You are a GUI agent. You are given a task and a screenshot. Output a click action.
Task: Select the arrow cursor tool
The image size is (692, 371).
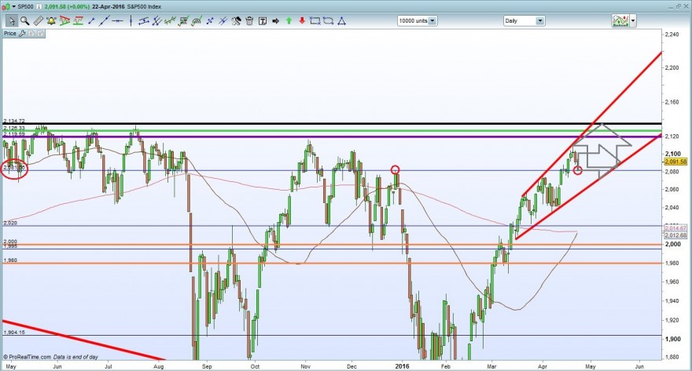(x=12, y=20)
